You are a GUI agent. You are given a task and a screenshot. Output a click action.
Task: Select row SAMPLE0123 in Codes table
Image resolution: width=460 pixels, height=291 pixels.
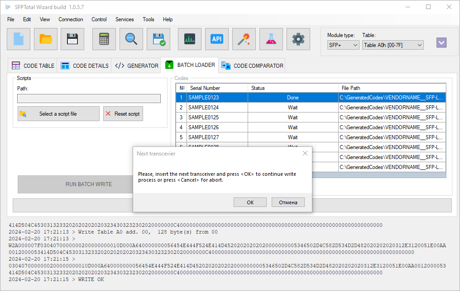pos(311,98)
